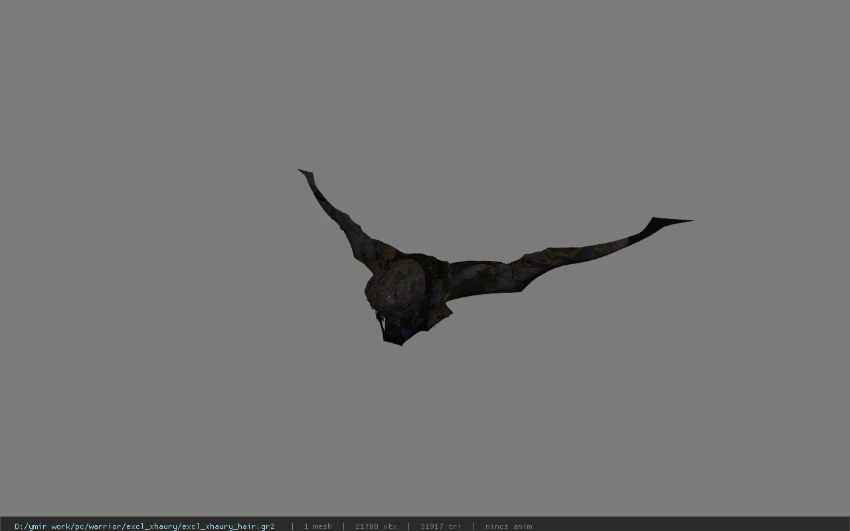Image resolution: width=850 pixels, height=531 pixels.
Task: Click the file path excl_xhaury_hair.gr2
Action: click(x=145, y=526)
